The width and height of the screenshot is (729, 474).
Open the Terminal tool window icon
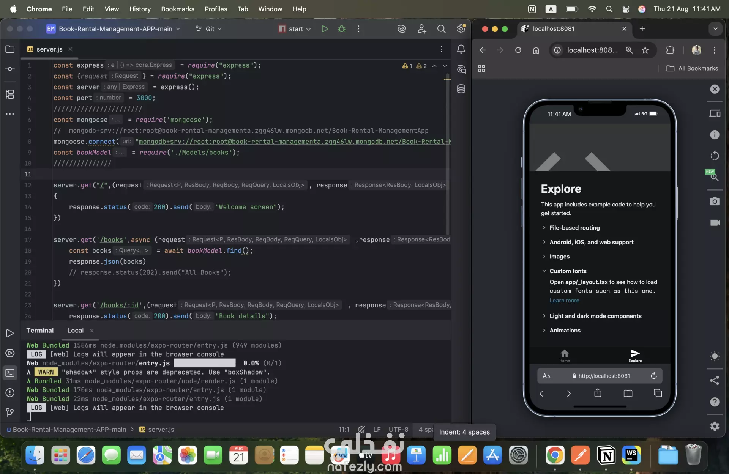pos(10,373)
